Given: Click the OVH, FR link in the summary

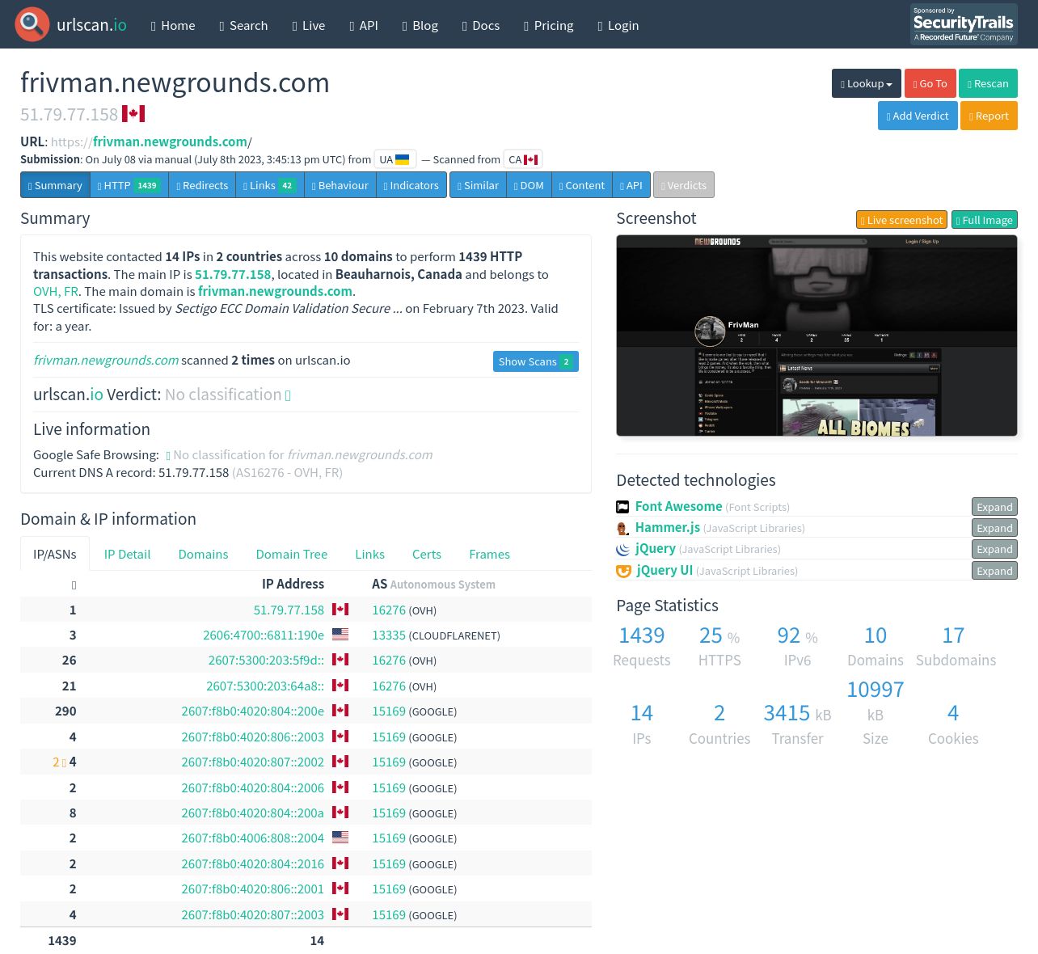Looking at the screenshot, I should click(x=56, y=291).
